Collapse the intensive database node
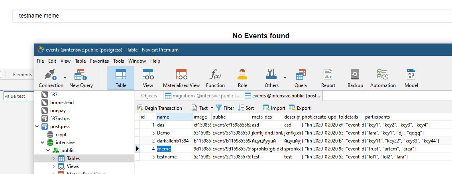 coord(42,142)
